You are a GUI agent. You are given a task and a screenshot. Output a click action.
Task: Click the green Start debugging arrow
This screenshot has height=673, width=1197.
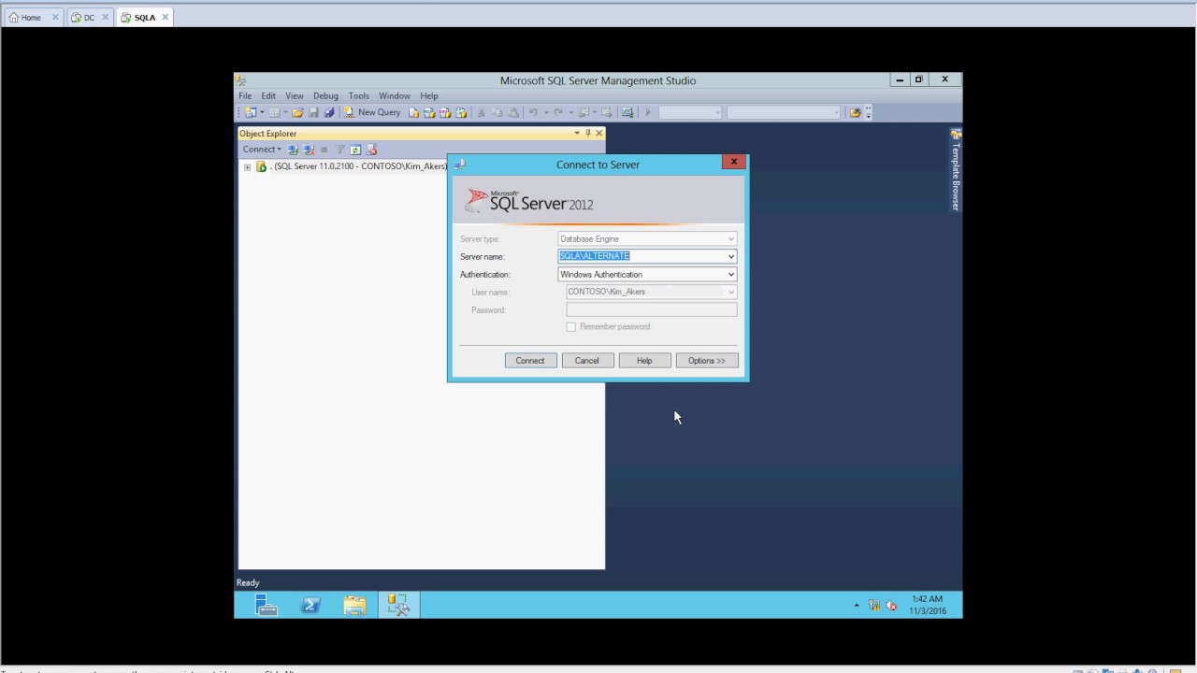[x=648, y=112]
